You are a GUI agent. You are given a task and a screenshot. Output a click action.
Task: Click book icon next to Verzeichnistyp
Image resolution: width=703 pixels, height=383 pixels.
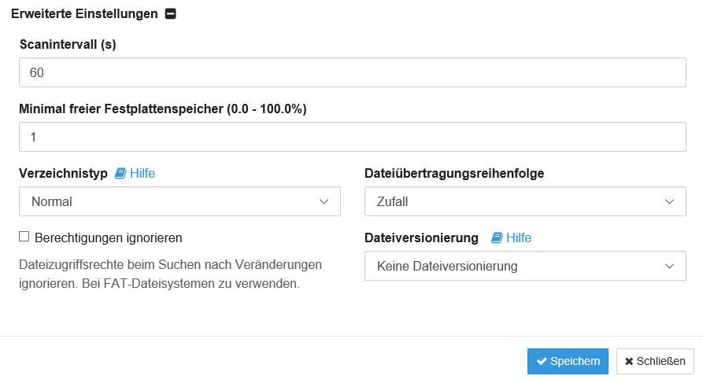pos(120,173)
